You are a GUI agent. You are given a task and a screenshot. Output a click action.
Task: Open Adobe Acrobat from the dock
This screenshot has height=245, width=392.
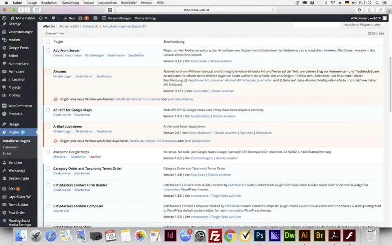[x=334, y=236]
